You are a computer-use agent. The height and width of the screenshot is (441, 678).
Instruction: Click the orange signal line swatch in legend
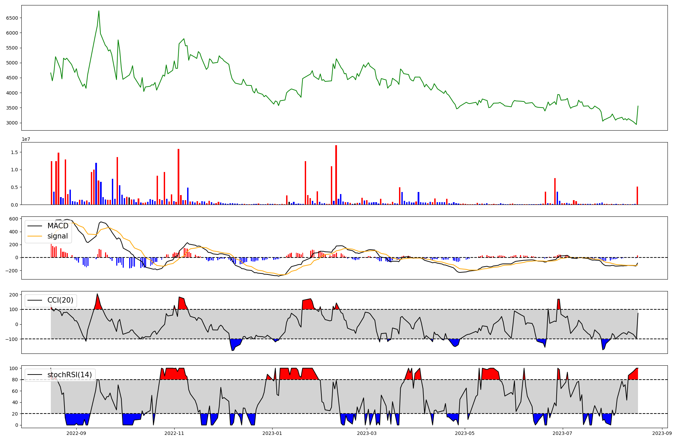click(35, 236)
